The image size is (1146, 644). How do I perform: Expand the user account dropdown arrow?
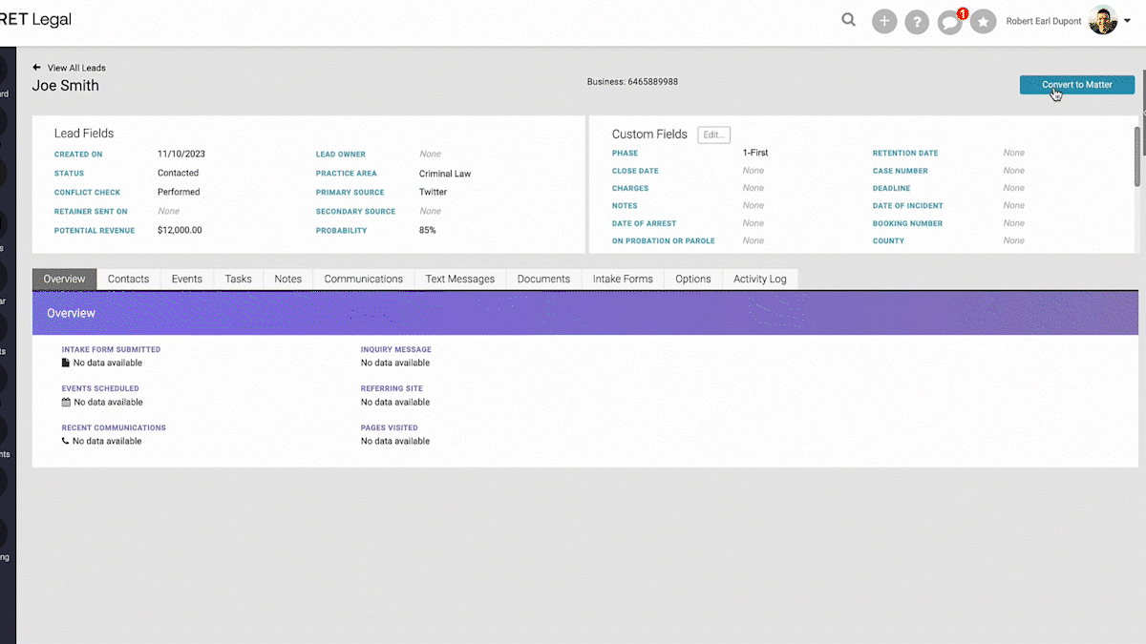(x=1127, y=21)
